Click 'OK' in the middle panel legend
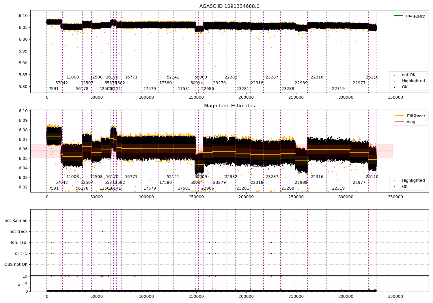The height and width of the screenshot is (303, 433). pyautogui.click(x=405, y=187)
